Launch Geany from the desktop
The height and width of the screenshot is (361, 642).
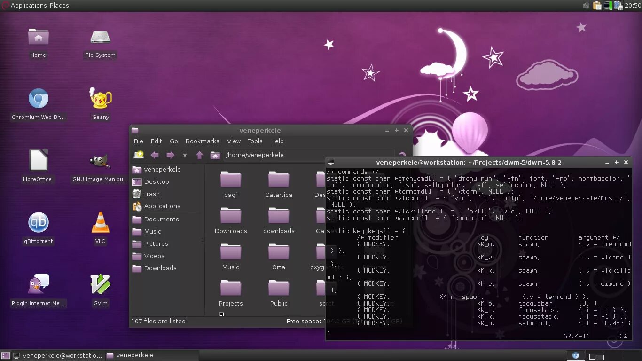101,104
